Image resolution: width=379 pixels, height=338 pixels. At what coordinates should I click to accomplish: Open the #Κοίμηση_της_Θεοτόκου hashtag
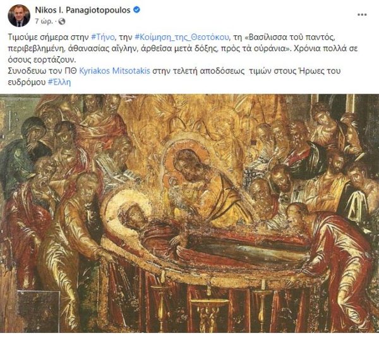tap(181, 37)
